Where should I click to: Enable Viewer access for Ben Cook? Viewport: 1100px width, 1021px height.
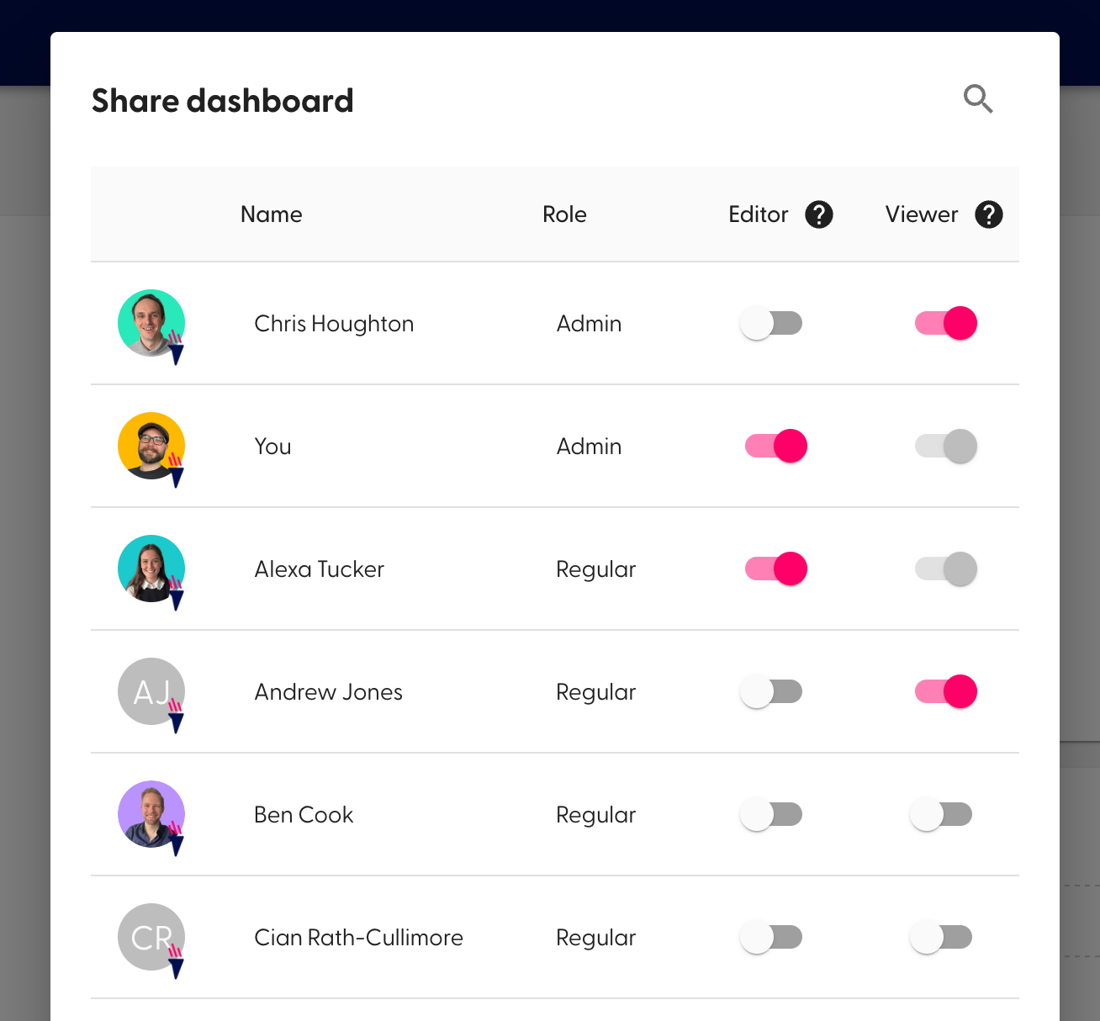tap(940, 814)
